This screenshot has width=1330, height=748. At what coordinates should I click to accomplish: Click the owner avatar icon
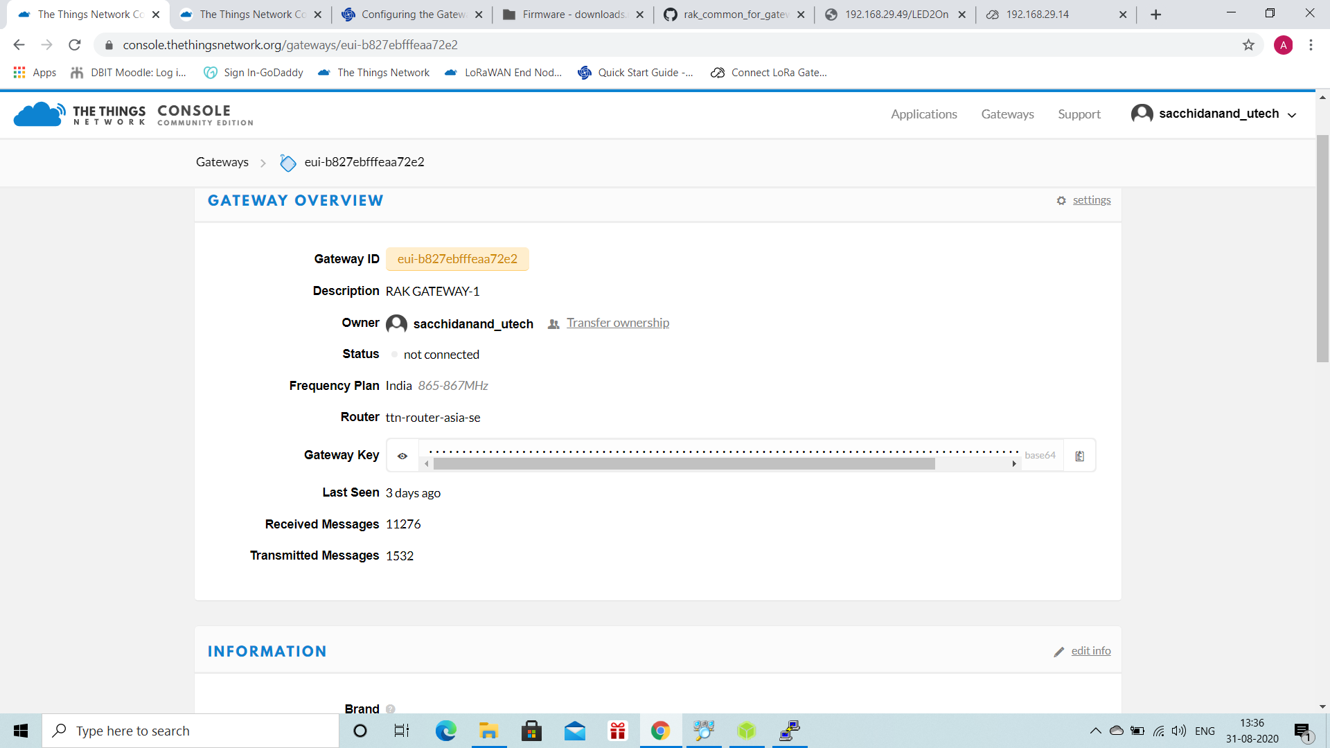(x=396, y=324)
